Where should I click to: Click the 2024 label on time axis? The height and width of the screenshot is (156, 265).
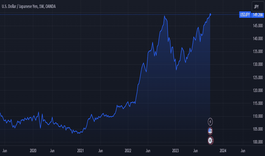click(223, 151)
